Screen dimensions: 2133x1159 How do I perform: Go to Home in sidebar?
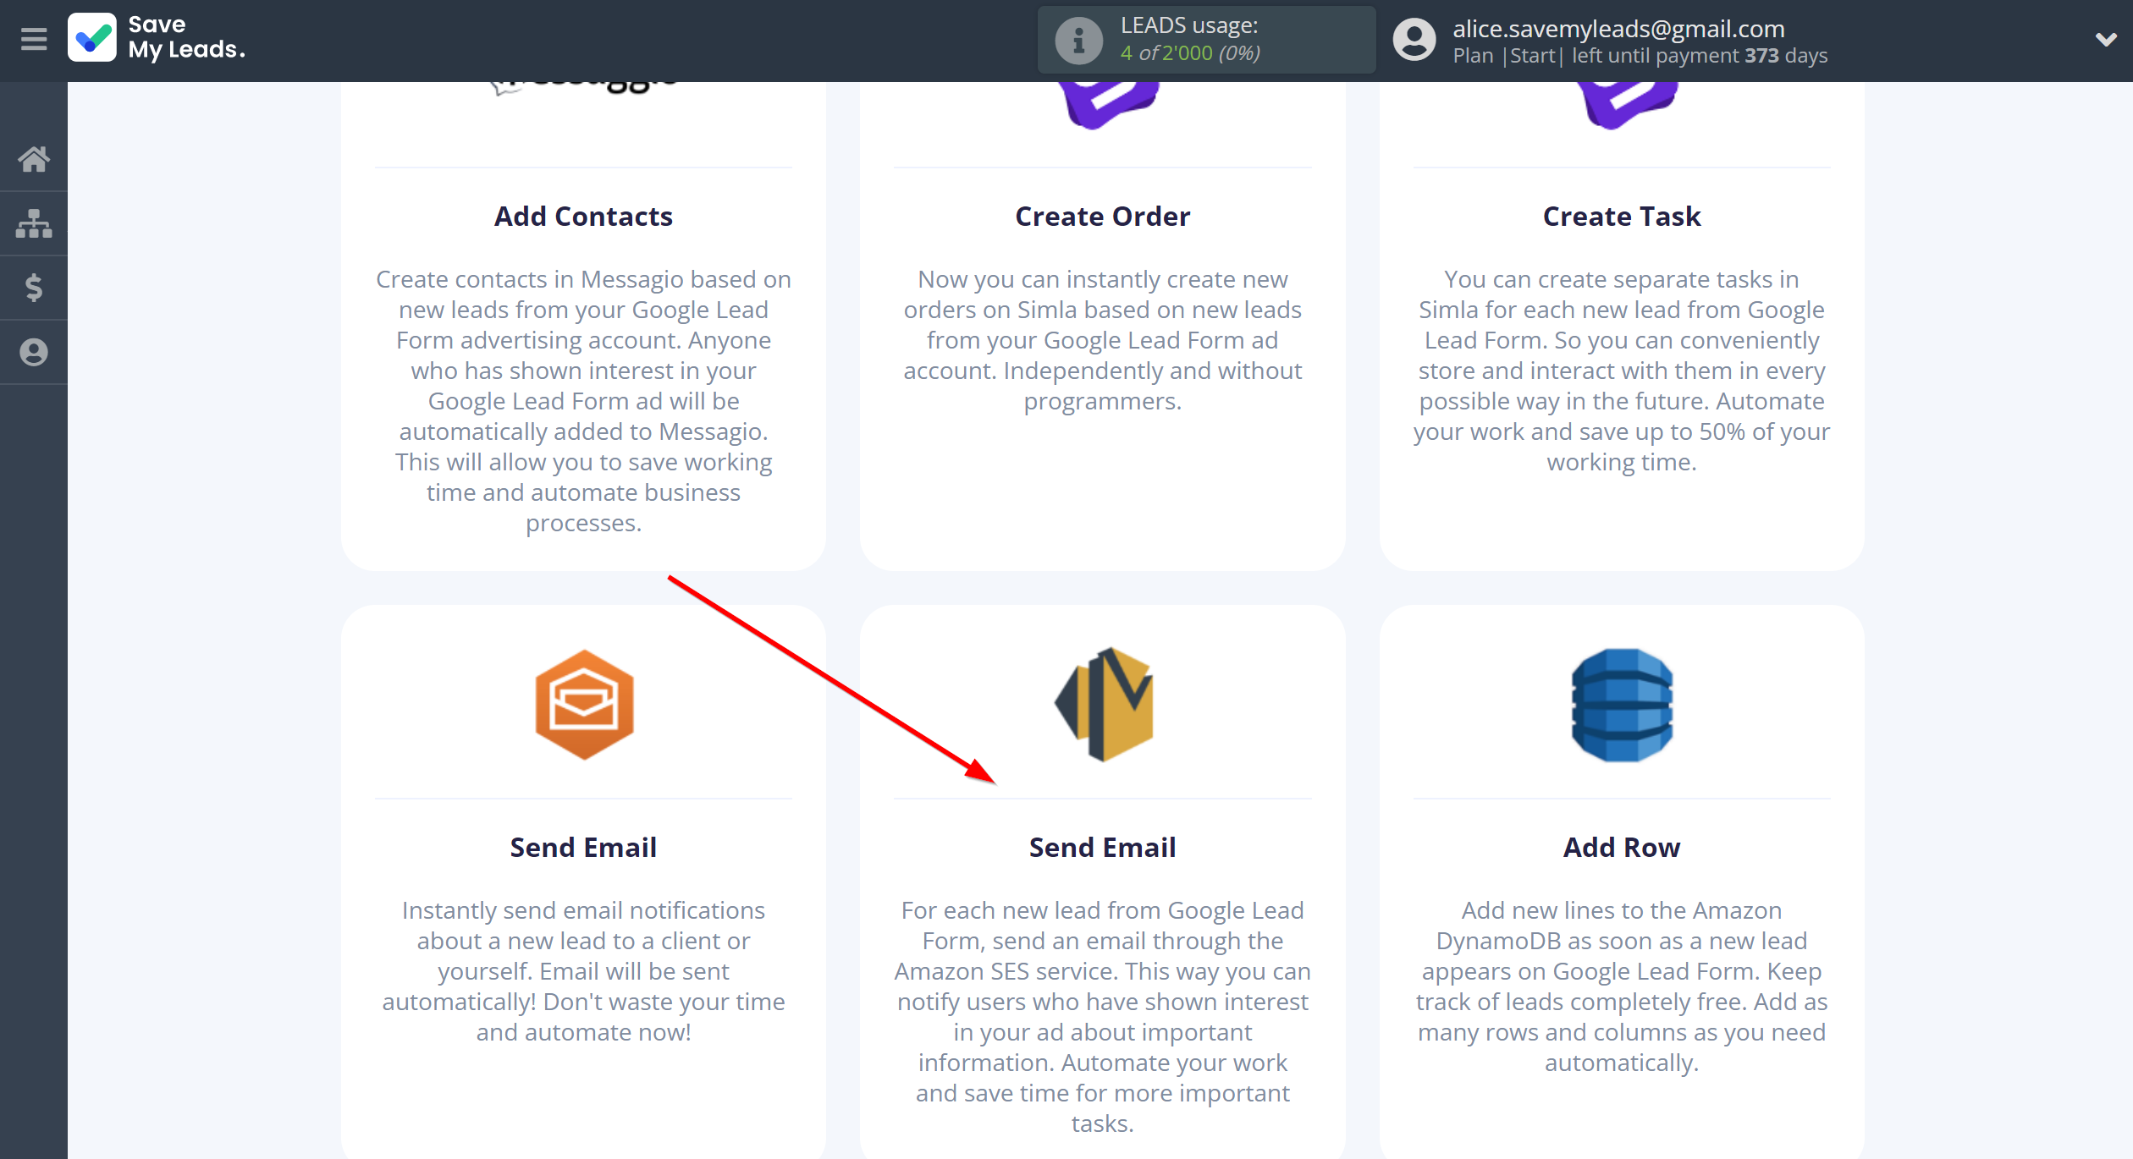tap(34, 159)
